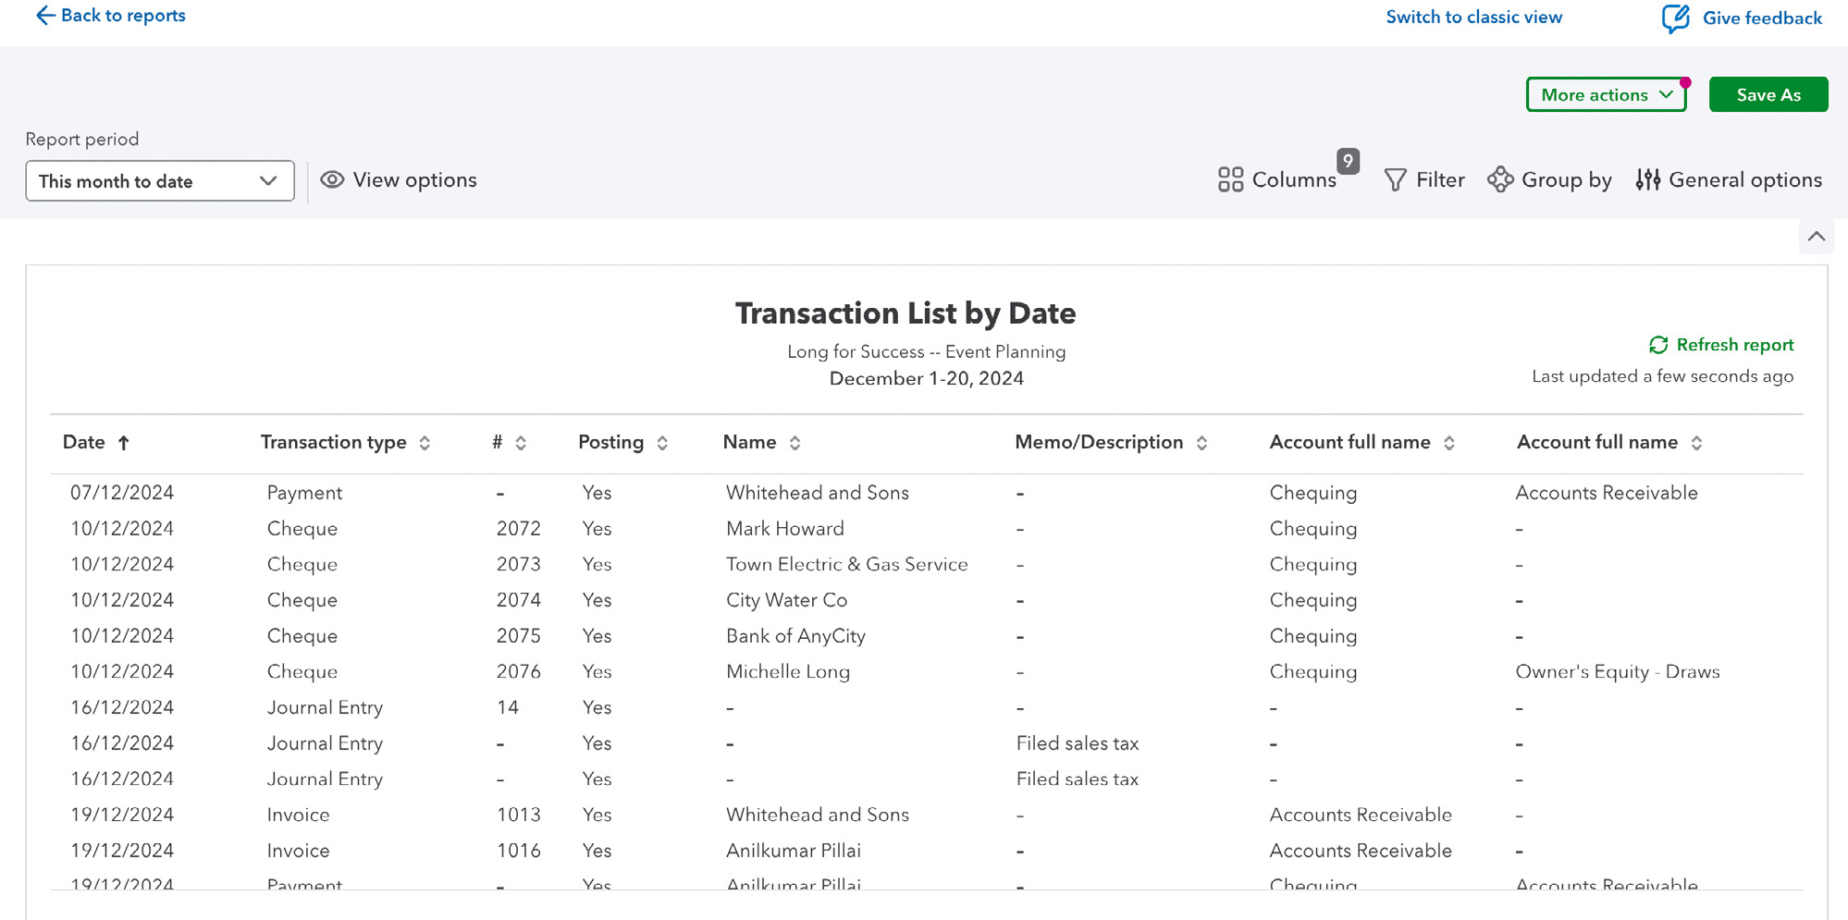The width and height of the screenshot is (1848, 920).
Task: Click the Memo/Description column header
Action: (x=1099, y=442)
